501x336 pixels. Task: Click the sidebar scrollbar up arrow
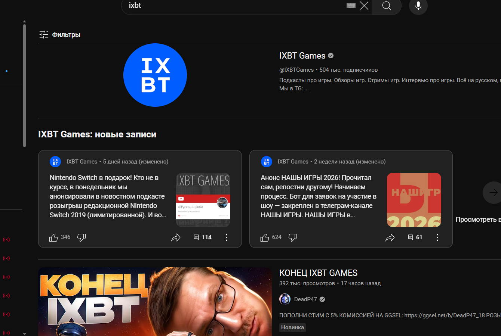tap(24, 22)
